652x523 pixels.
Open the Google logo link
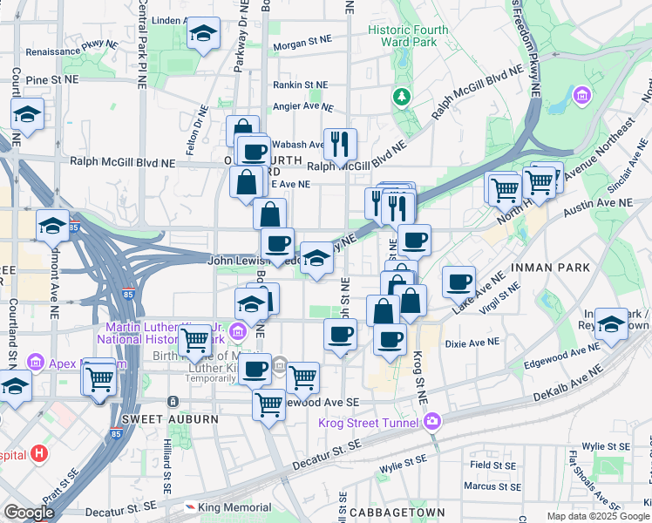[x=29, y=513]
